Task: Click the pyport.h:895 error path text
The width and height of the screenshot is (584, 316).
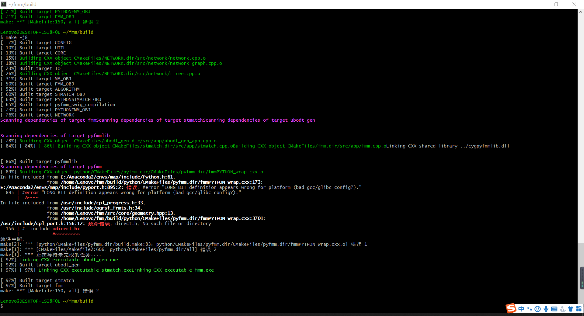Action: click(x=61, y=187)
